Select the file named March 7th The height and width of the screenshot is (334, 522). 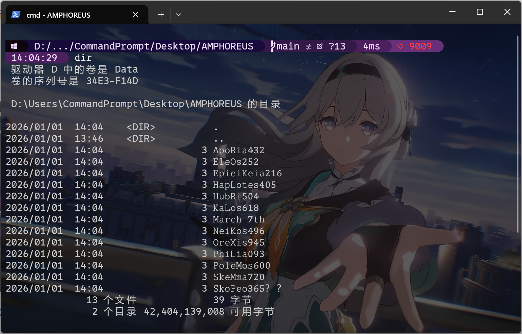238,219
